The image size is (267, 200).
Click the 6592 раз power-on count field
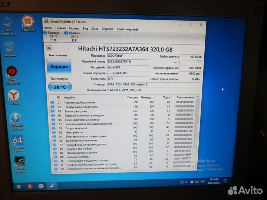[190, 74]
